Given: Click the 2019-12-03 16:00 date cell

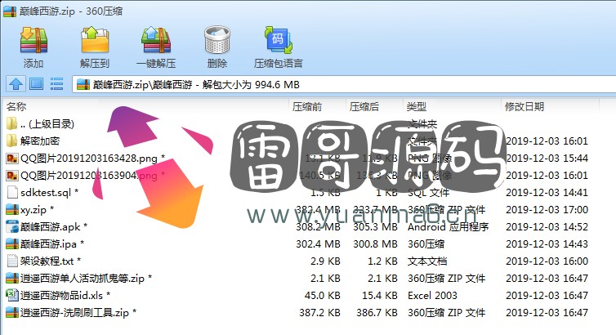Looking at the screenshot, I should point(547,261).
